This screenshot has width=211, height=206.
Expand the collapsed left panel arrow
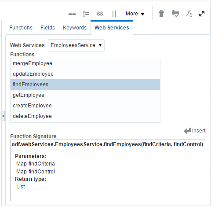click(x=3, y=116)
